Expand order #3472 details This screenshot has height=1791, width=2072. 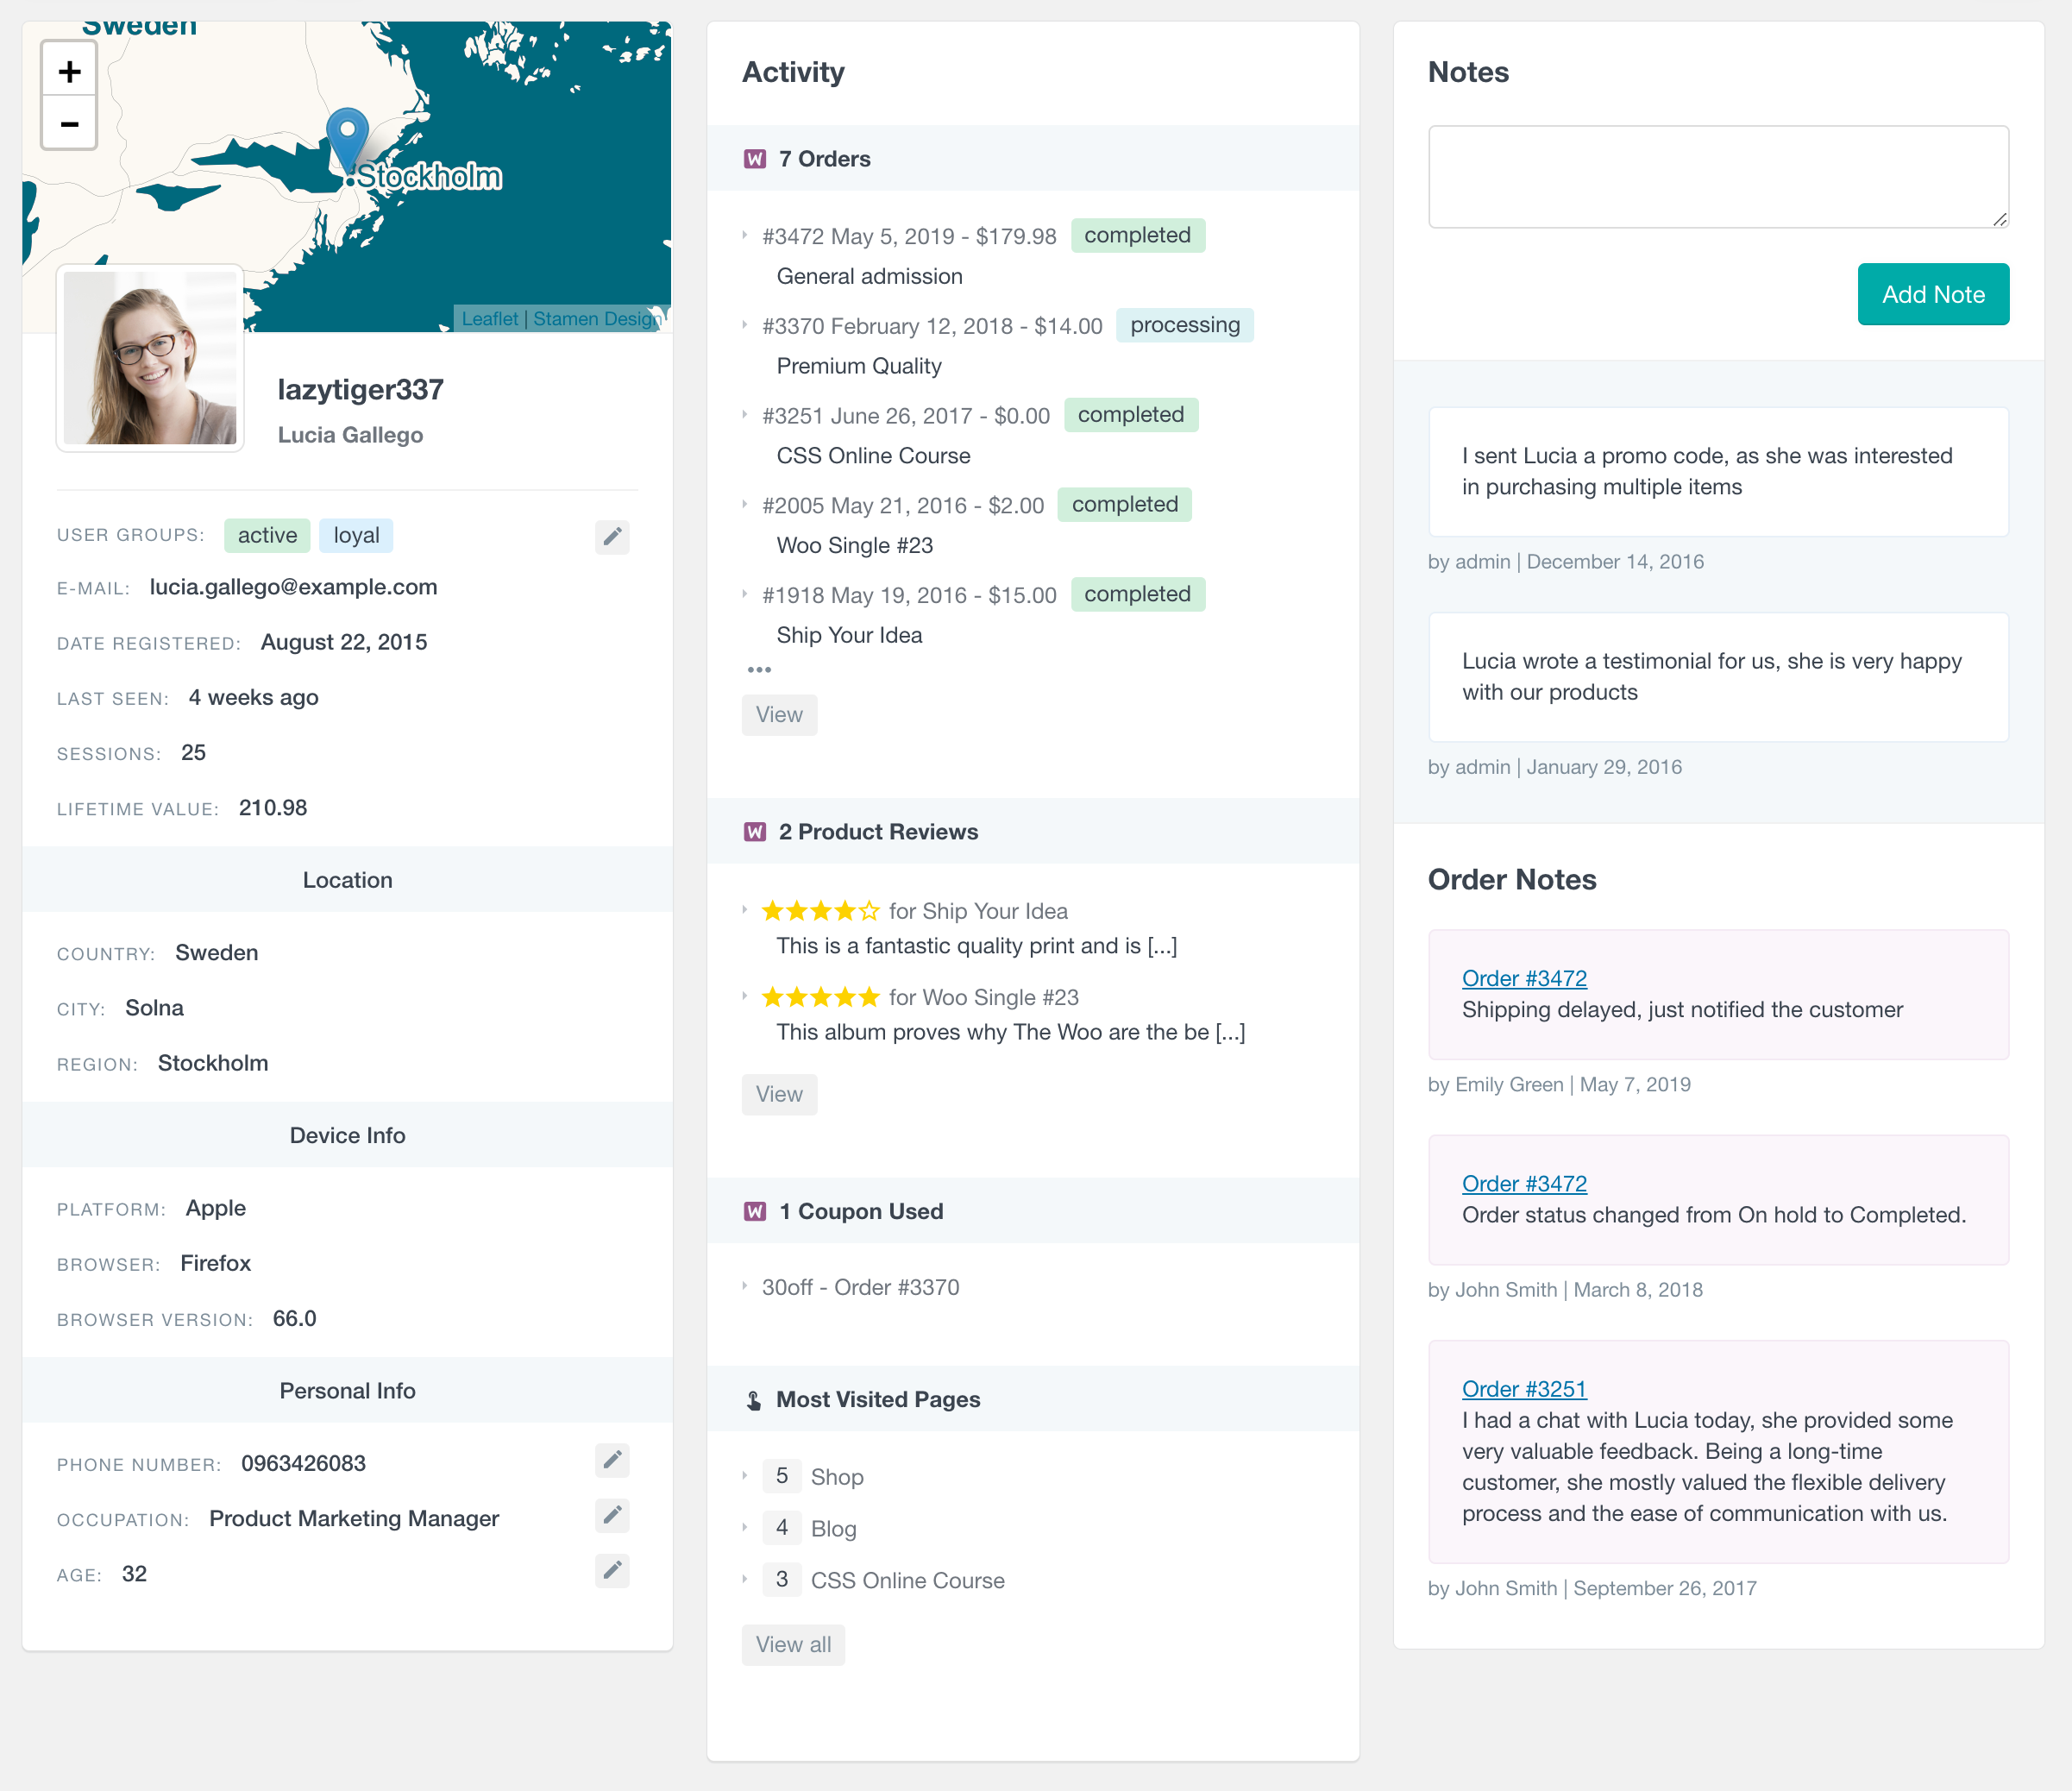[745, 236]
